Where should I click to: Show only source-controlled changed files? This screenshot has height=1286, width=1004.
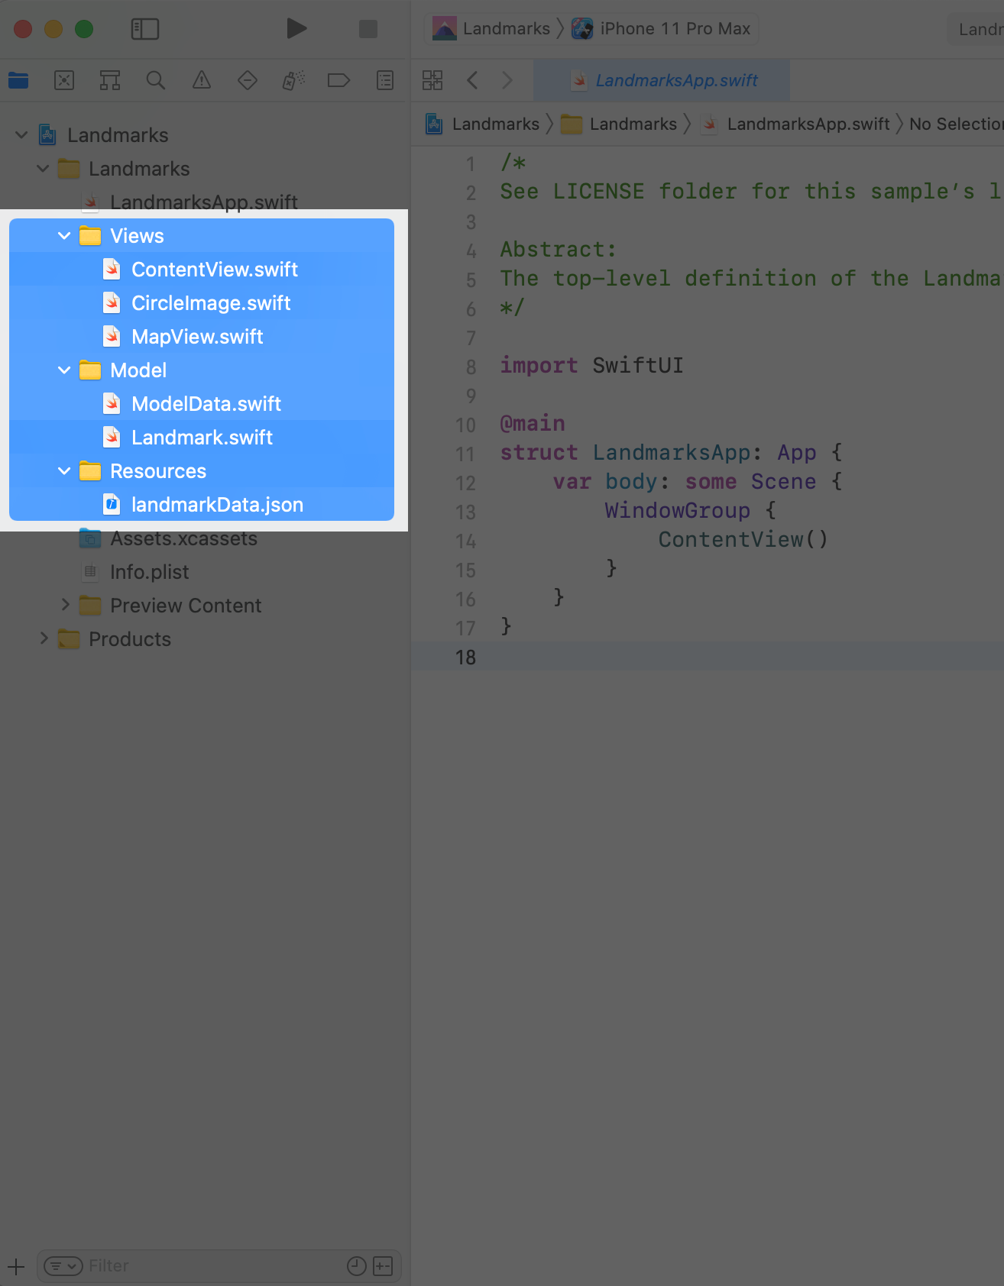pyautogui.click(x=383, y=1266)
